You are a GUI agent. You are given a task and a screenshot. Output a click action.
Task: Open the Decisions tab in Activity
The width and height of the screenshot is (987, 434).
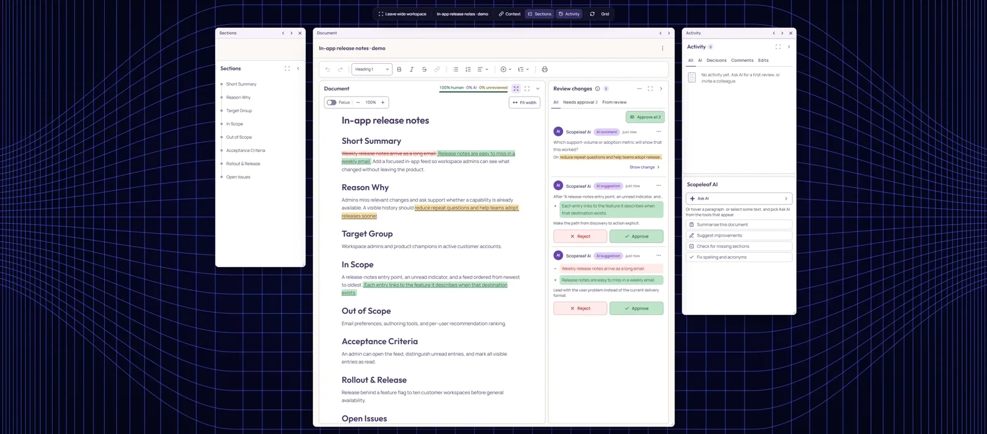pyautogui.click(x=716, y=60)
